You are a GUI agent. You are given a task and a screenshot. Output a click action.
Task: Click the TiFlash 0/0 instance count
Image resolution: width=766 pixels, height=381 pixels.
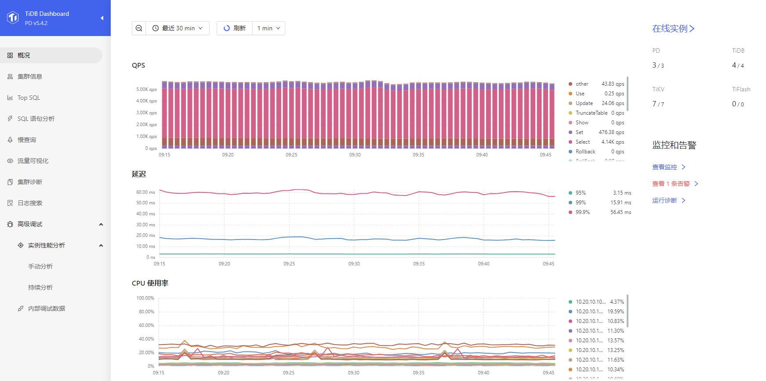(x=738, y=104)
